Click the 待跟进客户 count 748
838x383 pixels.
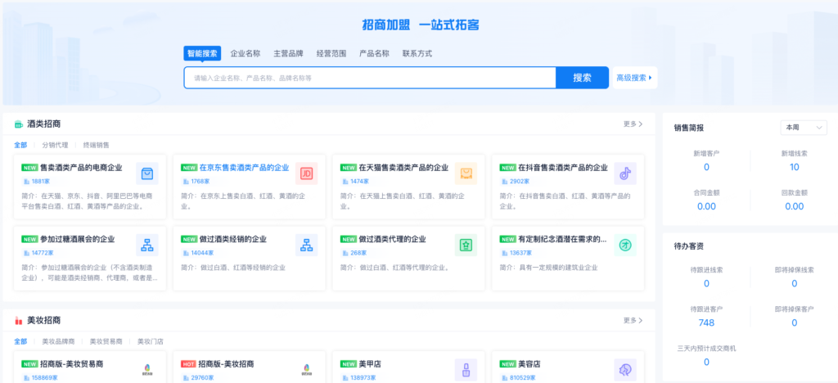pos(706,322)
